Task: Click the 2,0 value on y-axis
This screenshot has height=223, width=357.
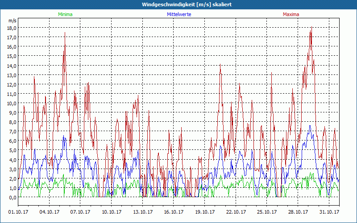Action: tap(13, 179)
